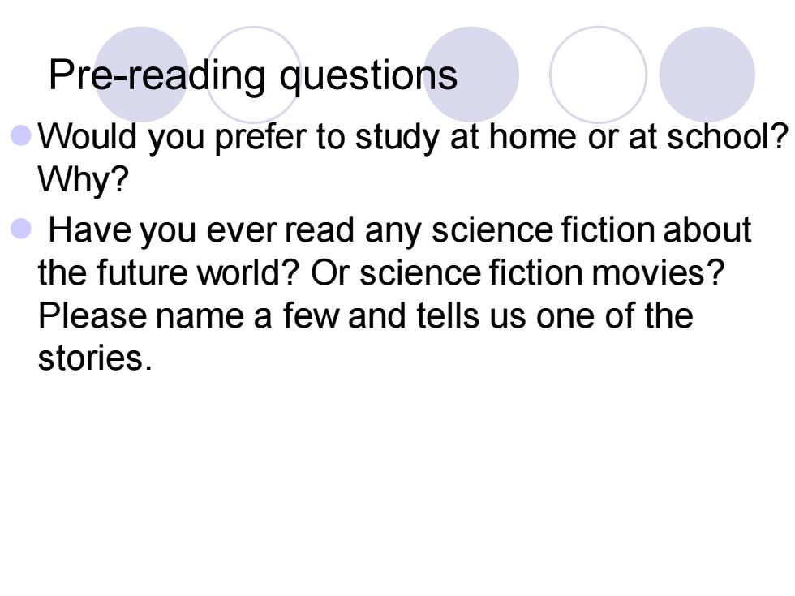Select the middle filled lavender circle
795x596 pixels.
tap(471, 74)
